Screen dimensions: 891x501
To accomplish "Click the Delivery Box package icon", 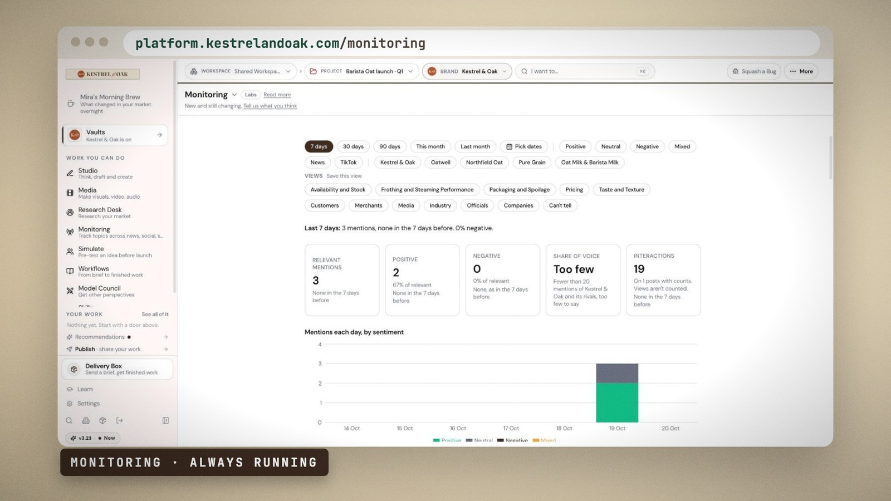I will [74, 369].
